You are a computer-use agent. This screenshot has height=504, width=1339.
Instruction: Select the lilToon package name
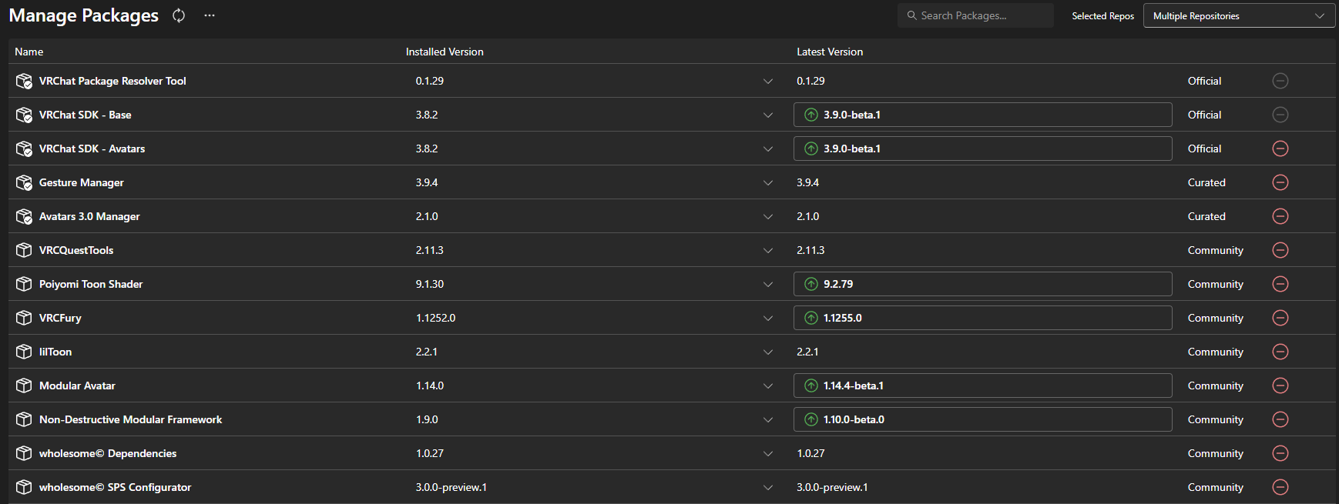pyautogui.click(x=55, y=352)
